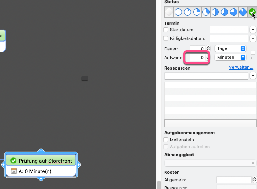This screenshot has height=189, width=257.
Task: Select the Prüfung auf Storefront topic
Action: point(45,161)
